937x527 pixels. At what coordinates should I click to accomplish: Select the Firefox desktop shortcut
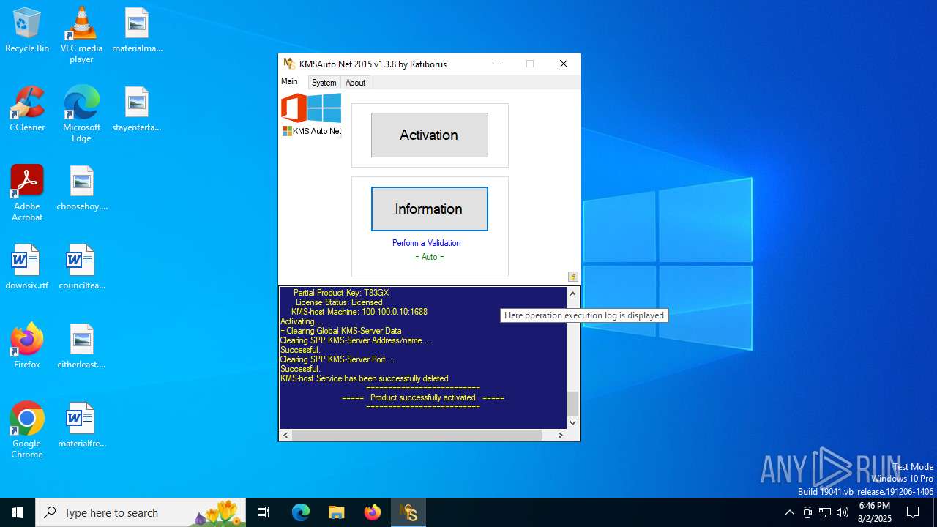point(27,345)
